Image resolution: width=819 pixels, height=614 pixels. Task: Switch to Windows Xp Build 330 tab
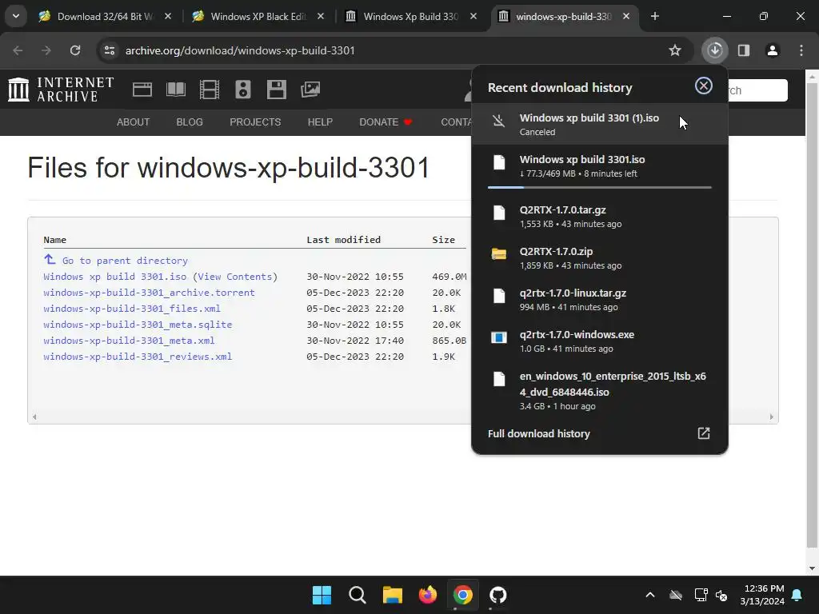coord(410,16)
